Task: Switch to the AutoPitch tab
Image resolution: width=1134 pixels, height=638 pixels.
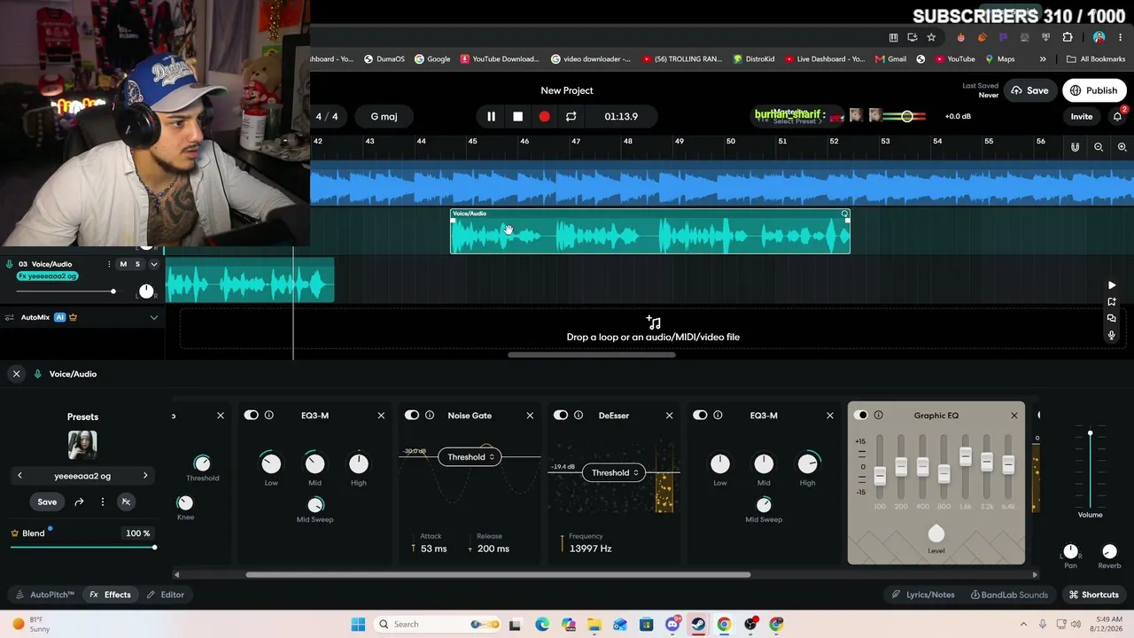Action: coord(46,595)
